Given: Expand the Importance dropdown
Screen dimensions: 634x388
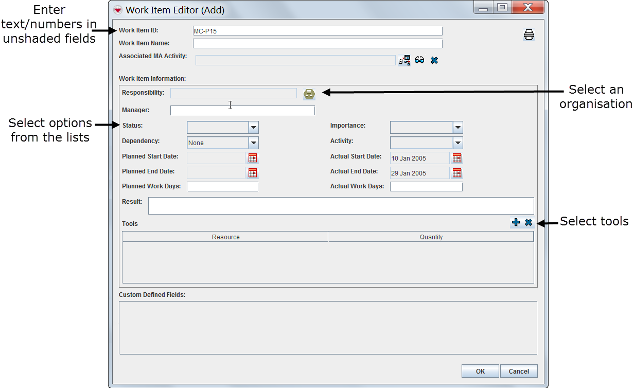Looking at the screenshot, I should click(x=457, y=128).
